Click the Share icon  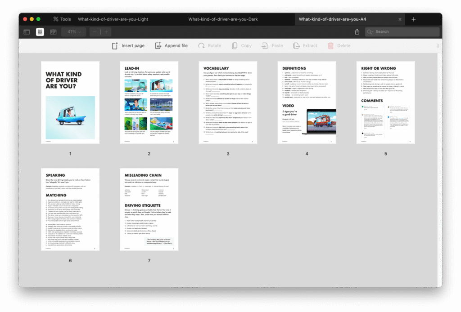tap(357, 32)
